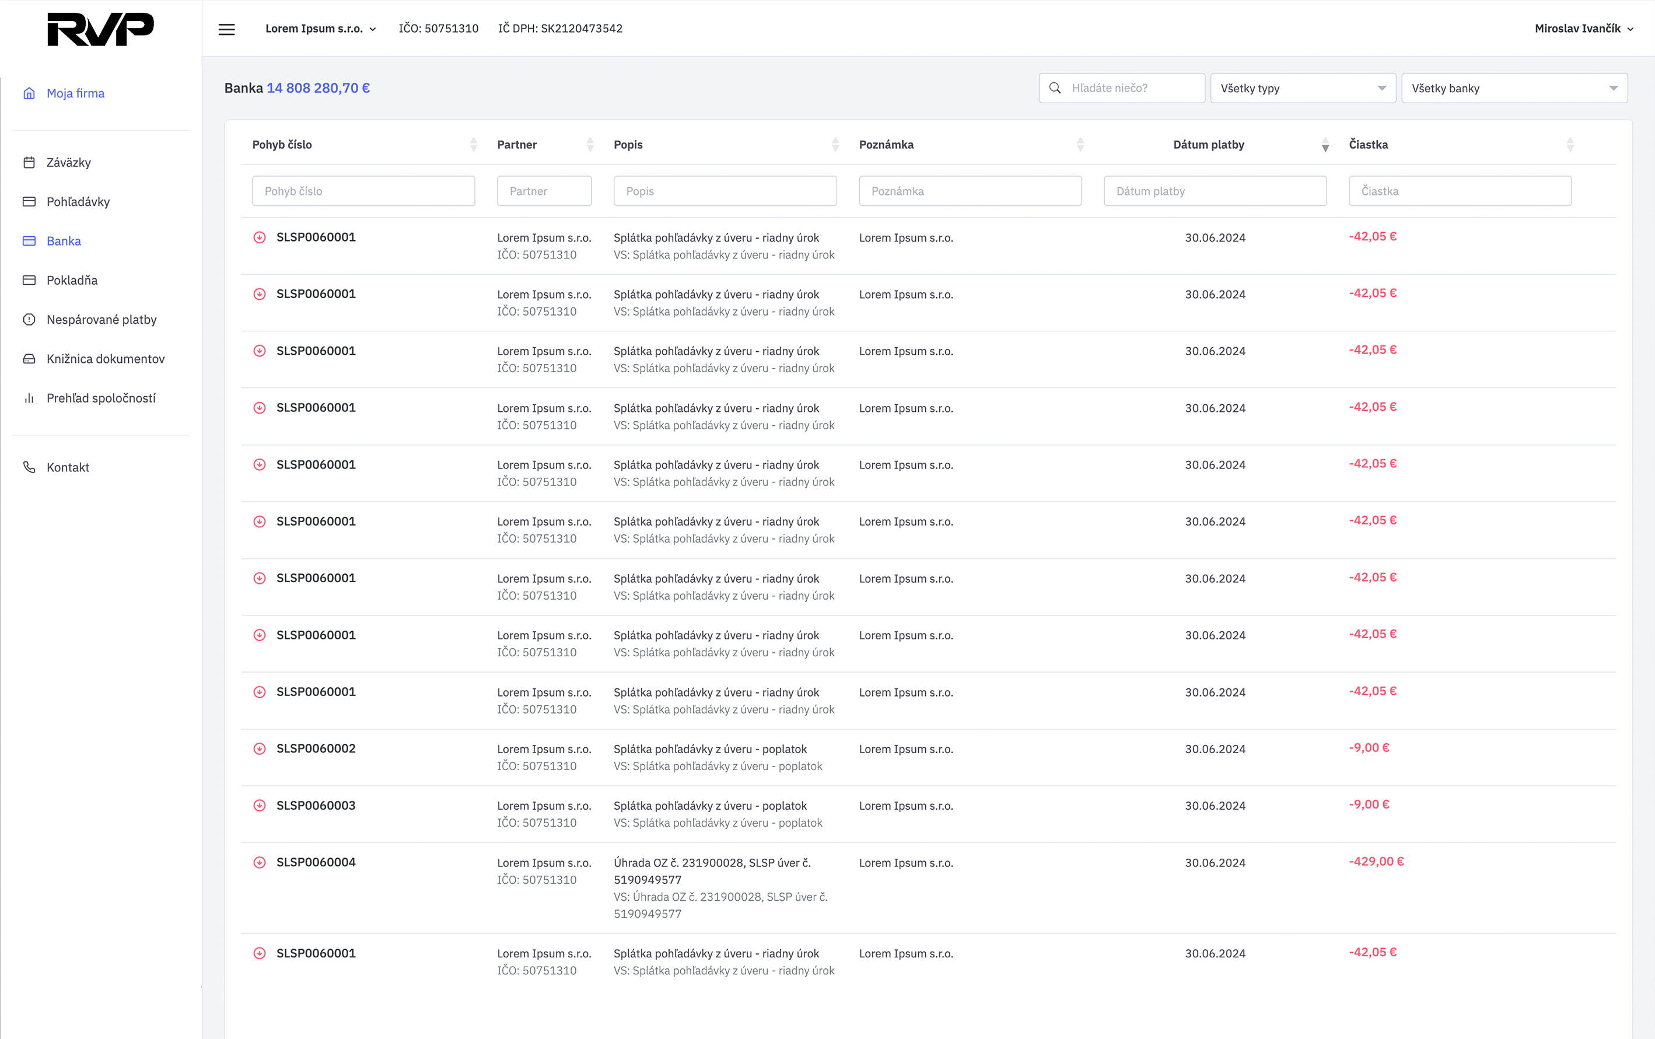Open Knižnica dokumentov section
Viewport: 1655px width, 1039px height.
tap(106, 359)
